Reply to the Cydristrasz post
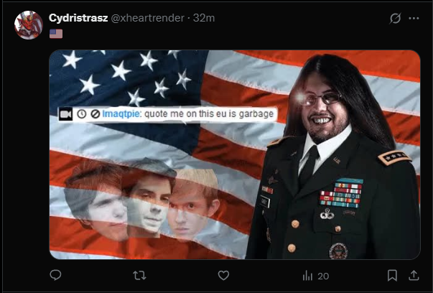433x293 pixels. (x=55, y=275)
